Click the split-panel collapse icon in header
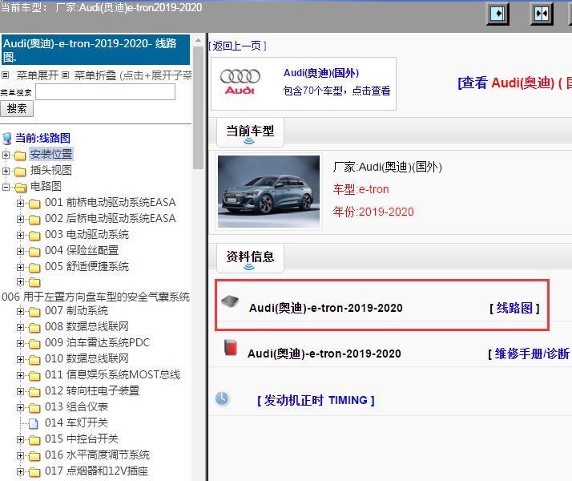 click(542, 14)
